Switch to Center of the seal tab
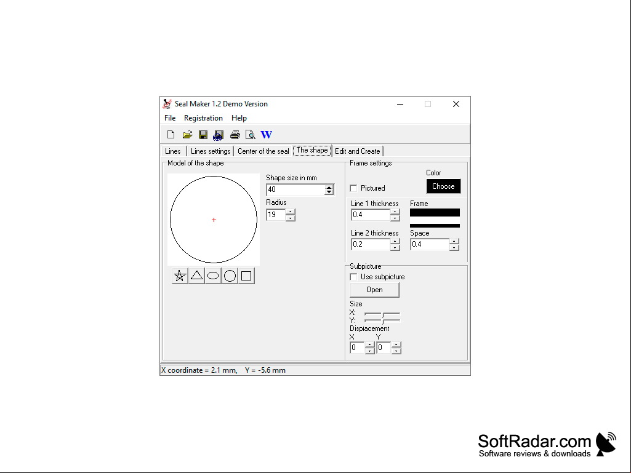631x473 pixels. (x=263, y=151)
